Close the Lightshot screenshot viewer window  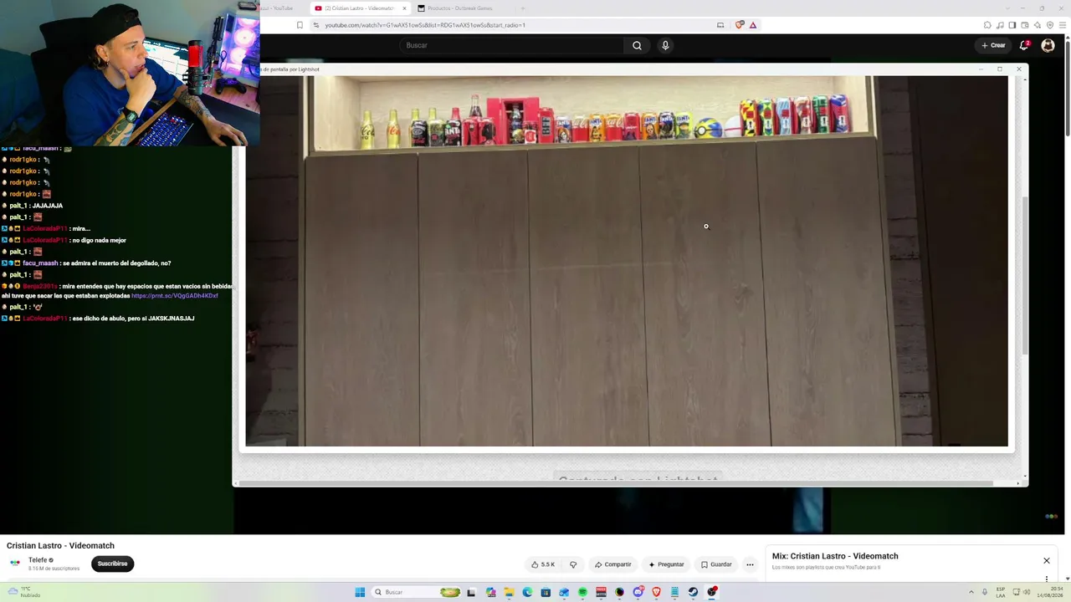click(x=1018, y=69)
